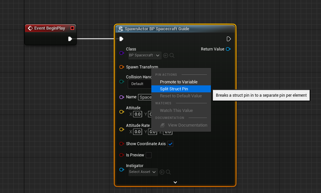Expand the node's advanced pins chevron
This screenshot has width=321, height=193.
(x=175, y=182)
